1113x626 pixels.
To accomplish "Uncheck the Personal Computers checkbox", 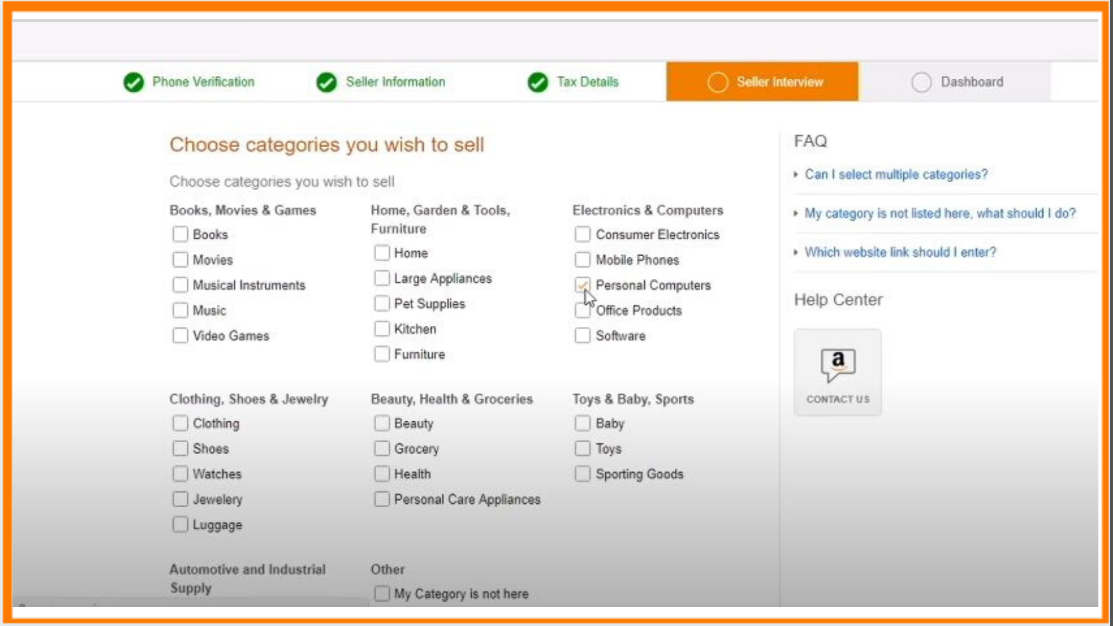I will coord(583,285).
